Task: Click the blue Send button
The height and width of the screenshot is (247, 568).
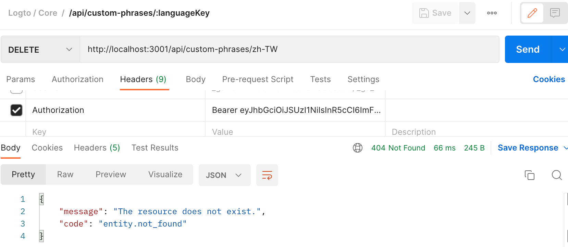Action: tap(528, 49)
